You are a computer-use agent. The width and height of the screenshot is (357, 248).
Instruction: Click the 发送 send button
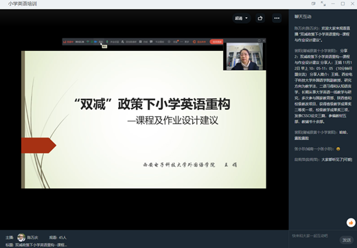pos(347,240)
